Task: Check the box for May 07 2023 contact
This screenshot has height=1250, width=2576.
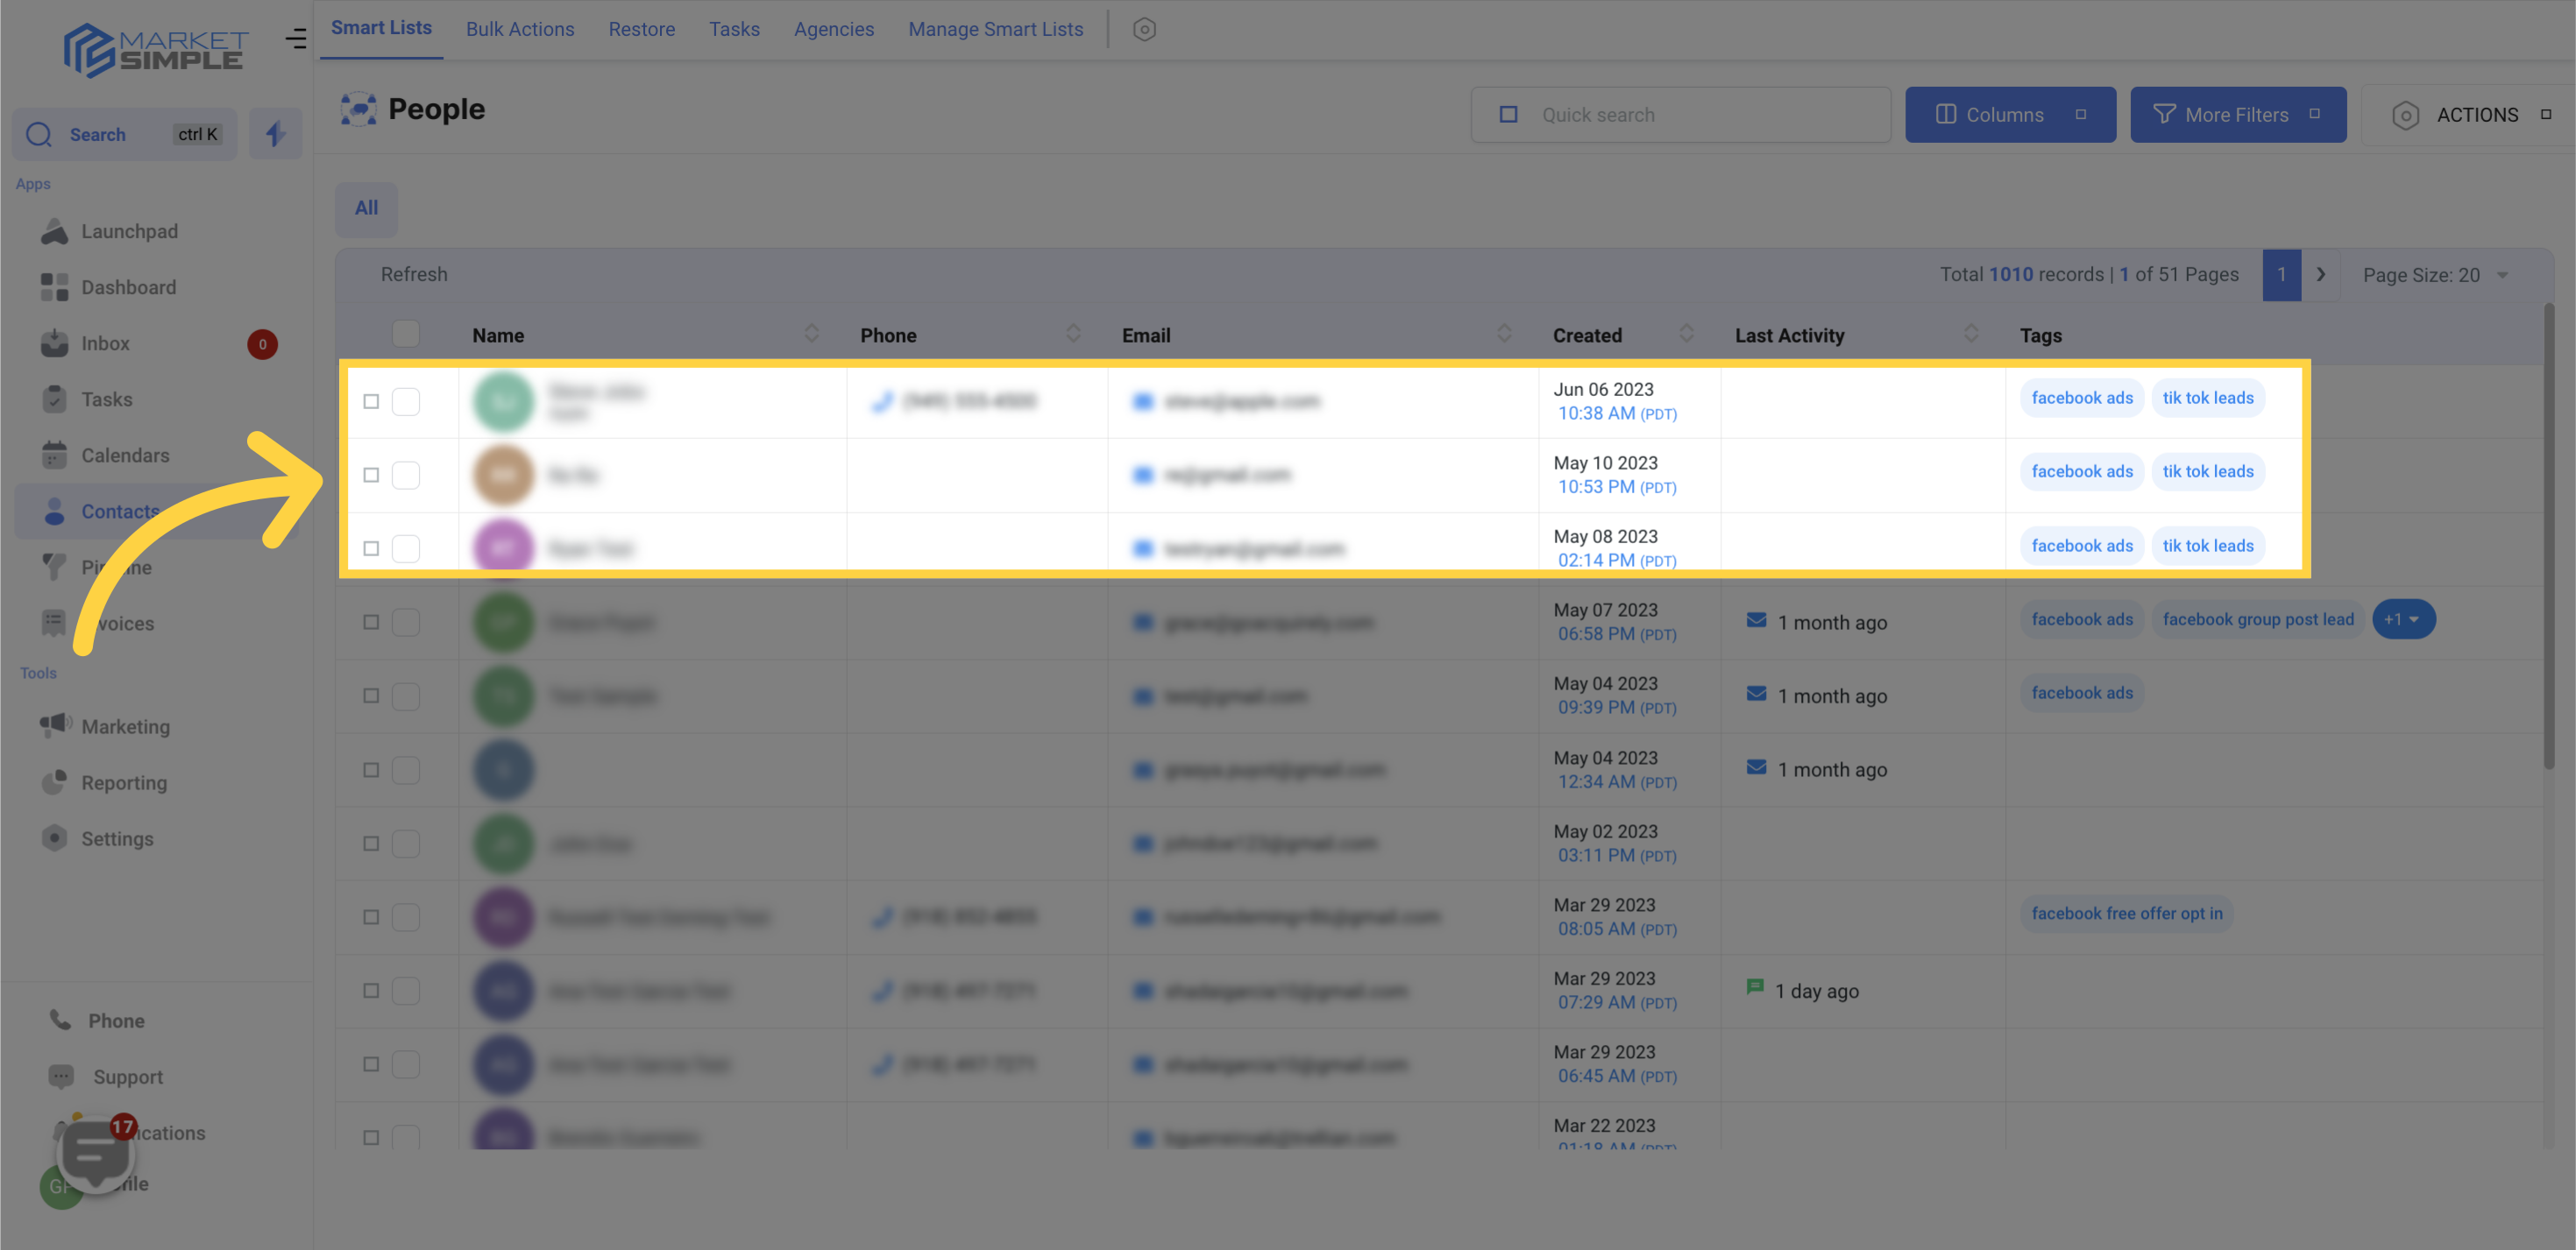Action: (x=405, y=622)
